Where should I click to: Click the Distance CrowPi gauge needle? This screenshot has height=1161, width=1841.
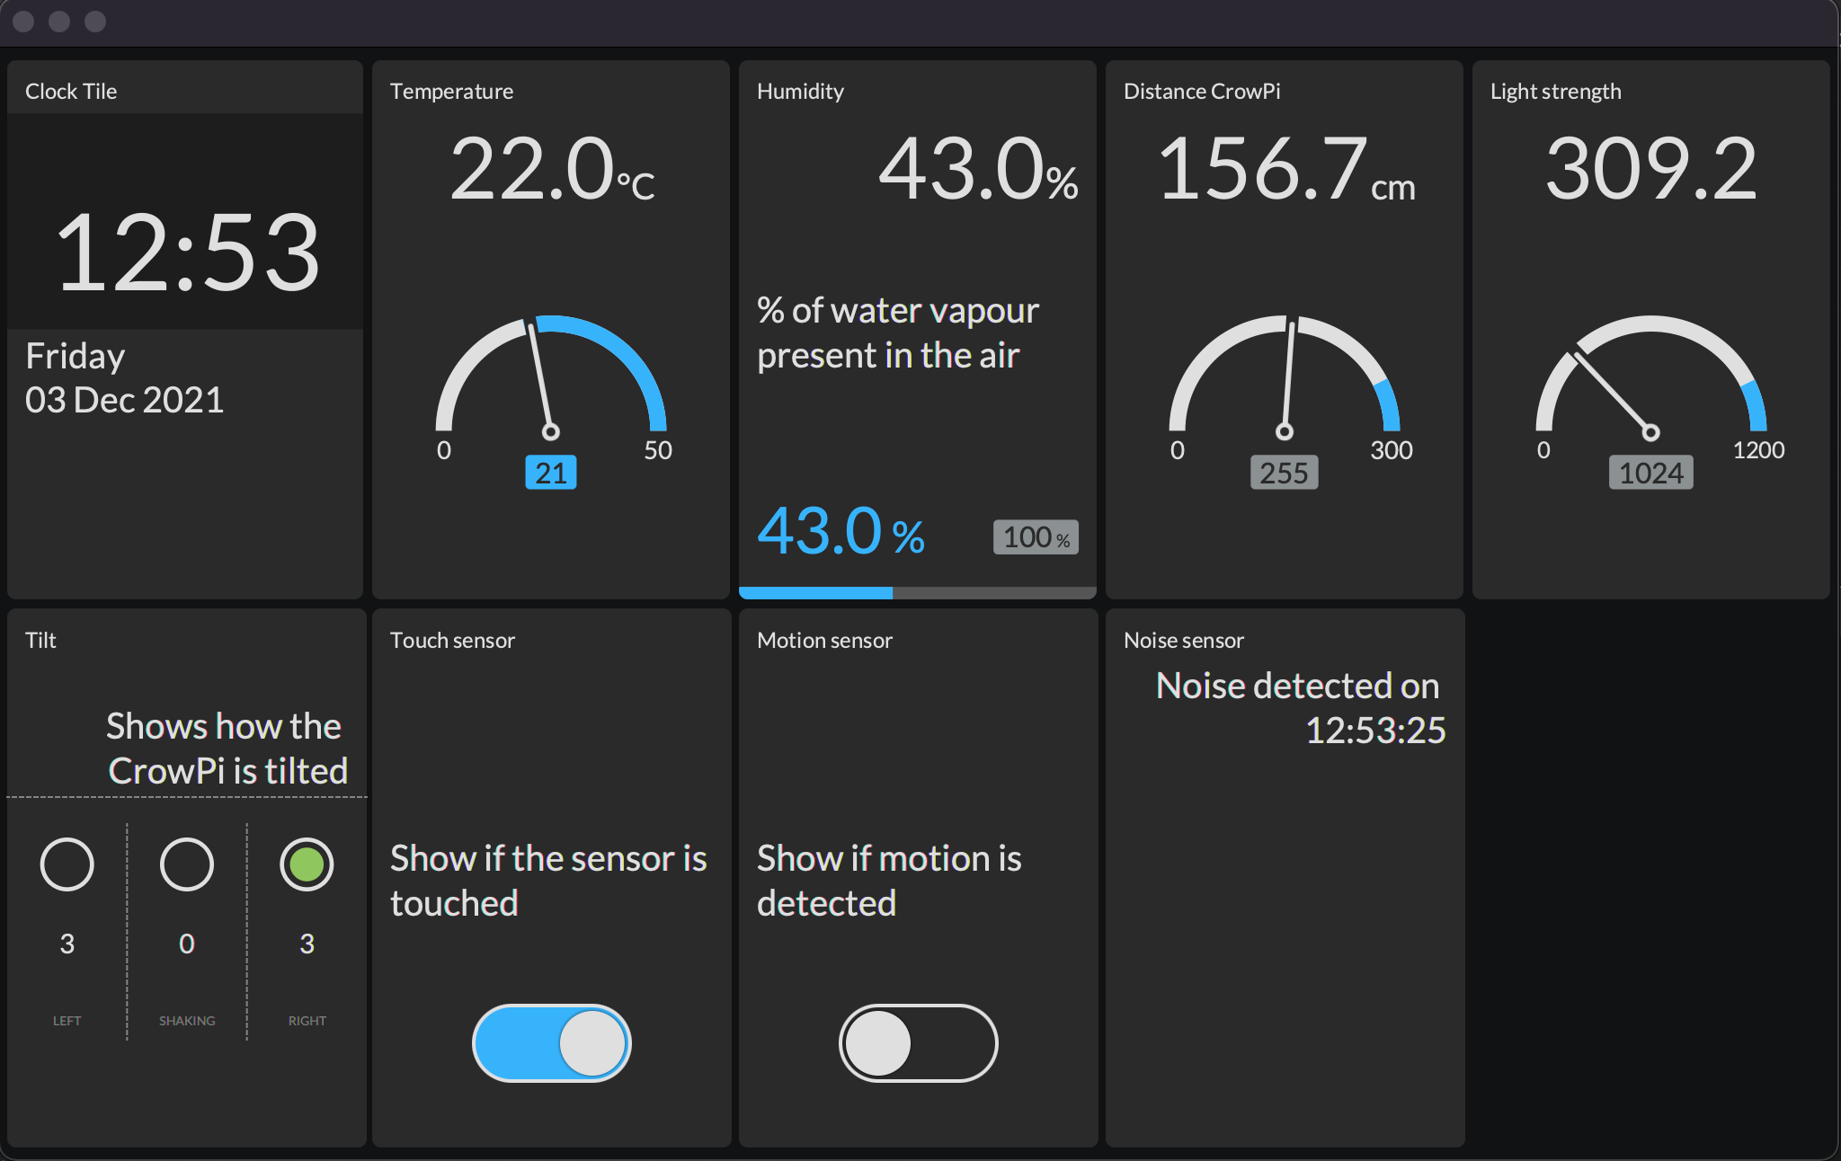(x=1288, y=377)
